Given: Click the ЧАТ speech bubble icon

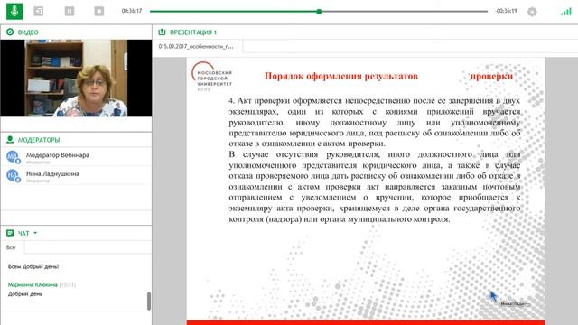Looking at the screenshot, I should point(10,233).
